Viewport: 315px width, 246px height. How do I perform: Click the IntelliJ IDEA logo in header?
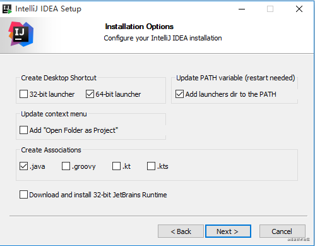coord(21,34)
